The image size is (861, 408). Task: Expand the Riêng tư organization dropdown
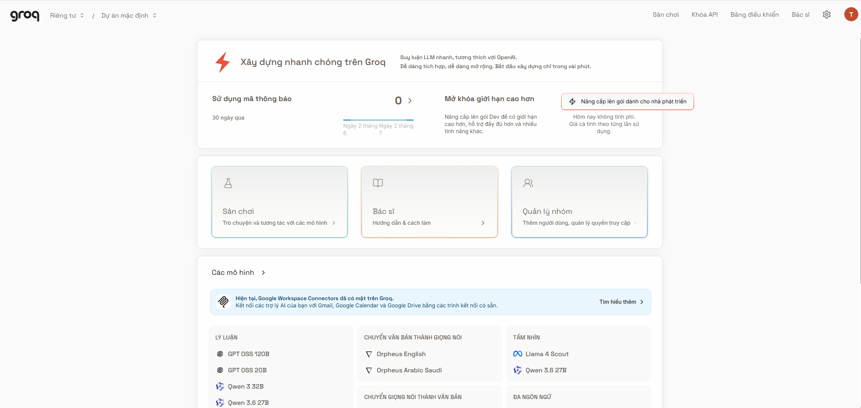tap(67, 15)
